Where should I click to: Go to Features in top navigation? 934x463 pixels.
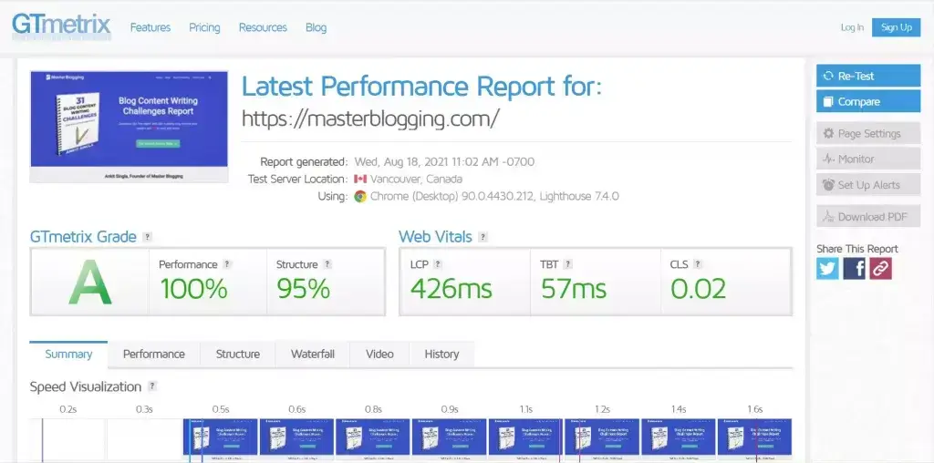pyautogui.click(x=150, y=27)
